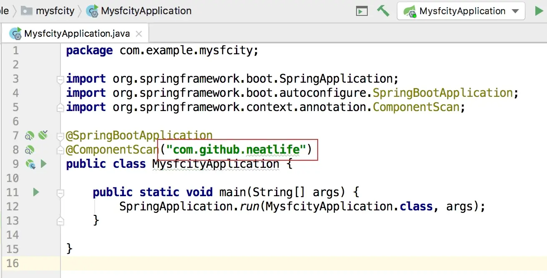Place the cursor in empty line 16
Viewport: 547px width, 278px height.
click(x=304, y=263)
